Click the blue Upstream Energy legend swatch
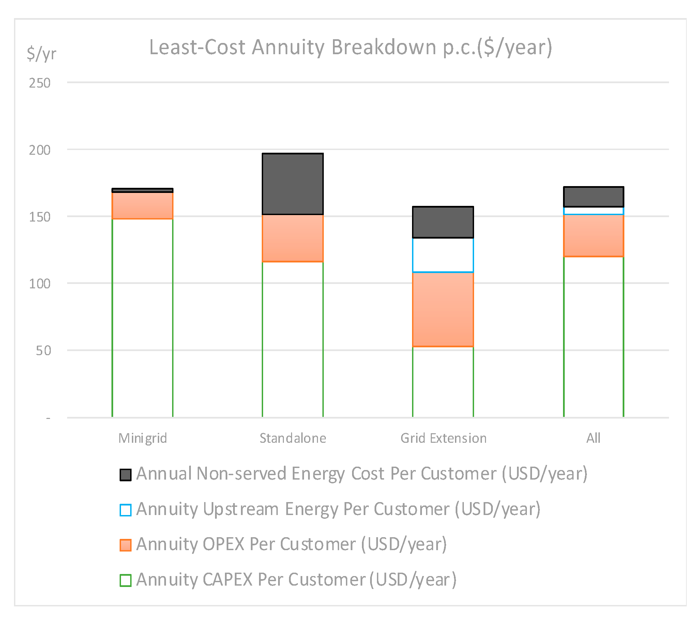This screenshot has height=619, width=699. (x=125, y=510)
